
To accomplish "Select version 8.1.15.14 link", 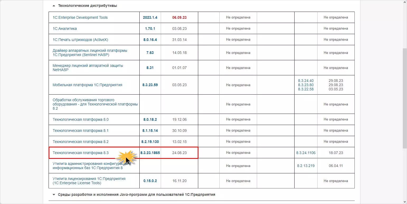I will (x=150, y=131).
